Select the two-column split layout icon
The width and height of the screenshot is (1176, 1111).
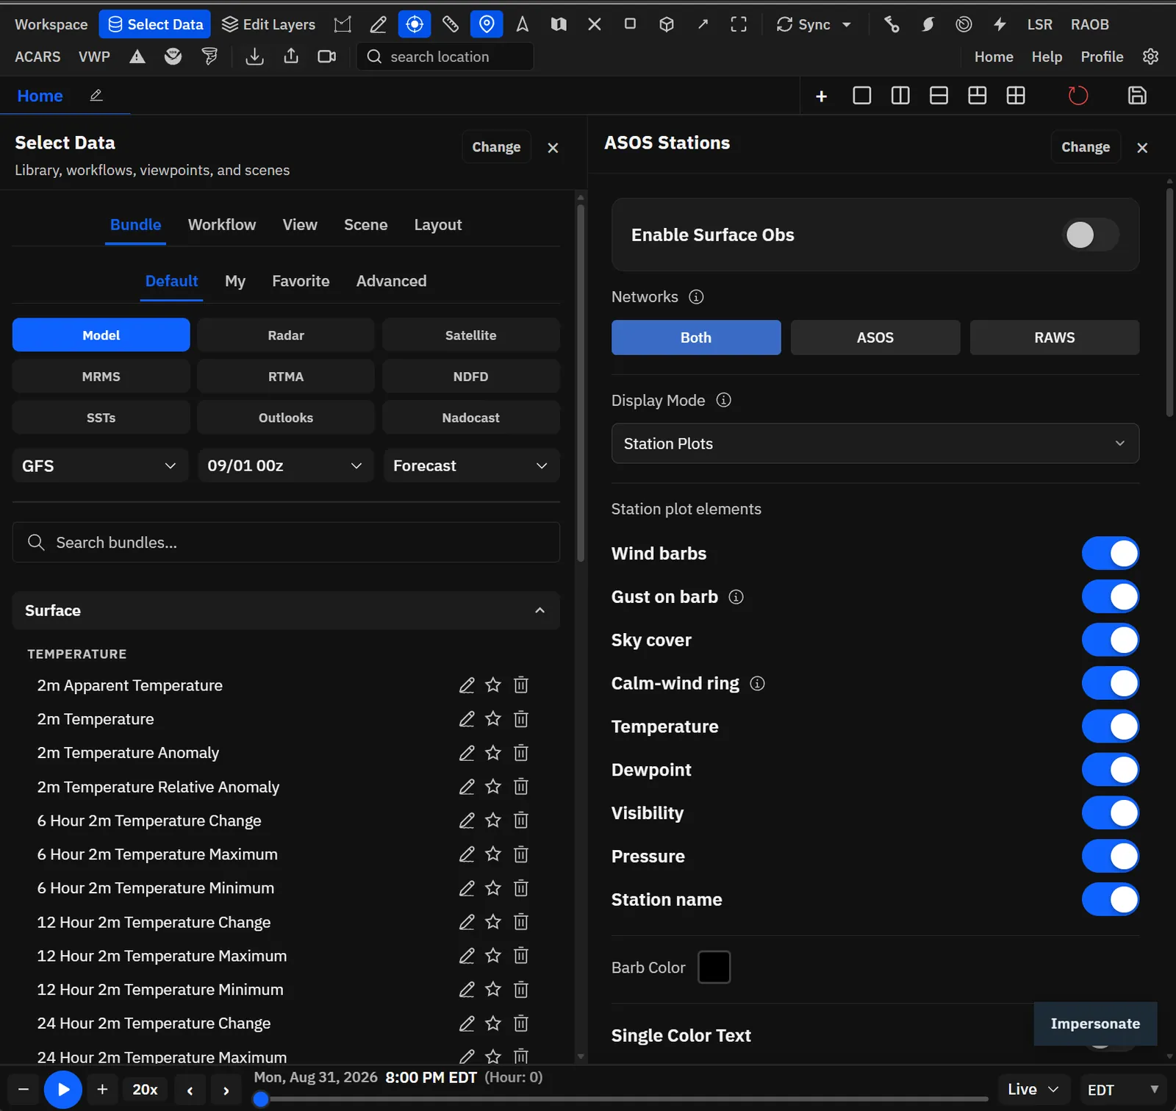[900, 96]
